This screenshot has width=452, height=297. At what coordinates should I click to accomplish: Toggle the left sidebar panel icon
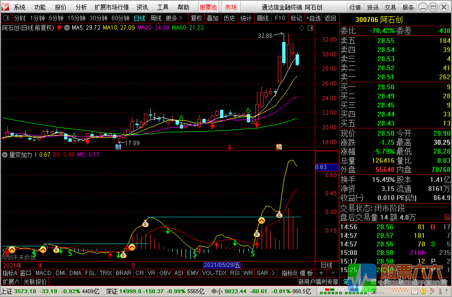coord(6,18)
